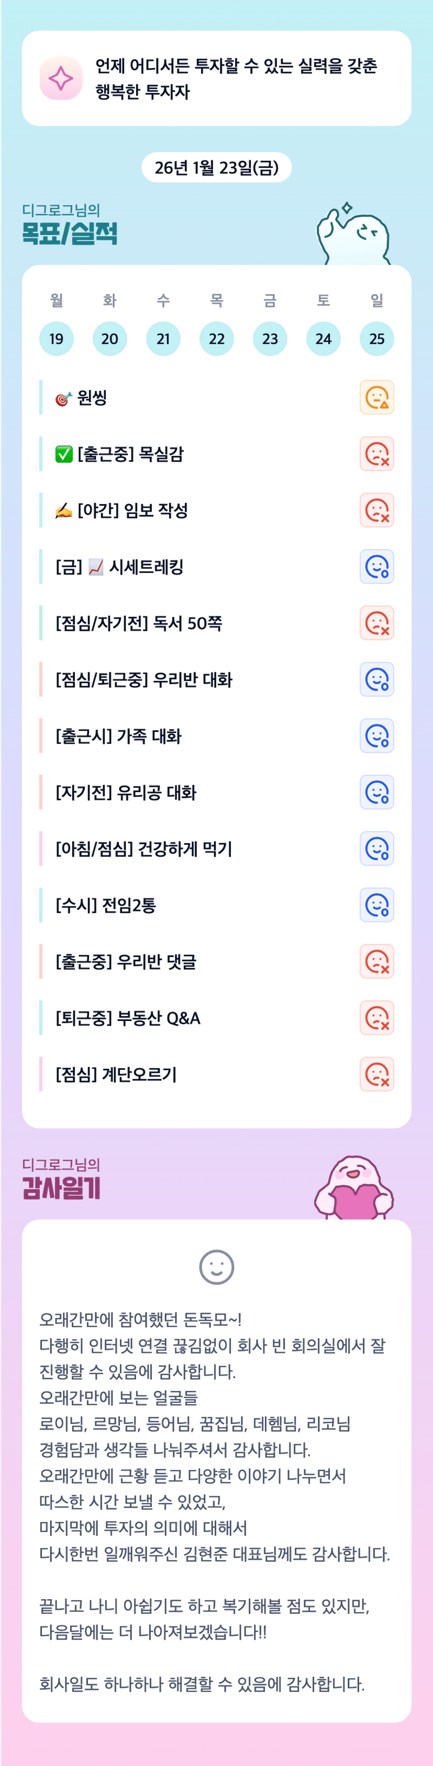Click the neutral face status for 원씽
The height and width of the screenshot is (1766, 433).
376,398
